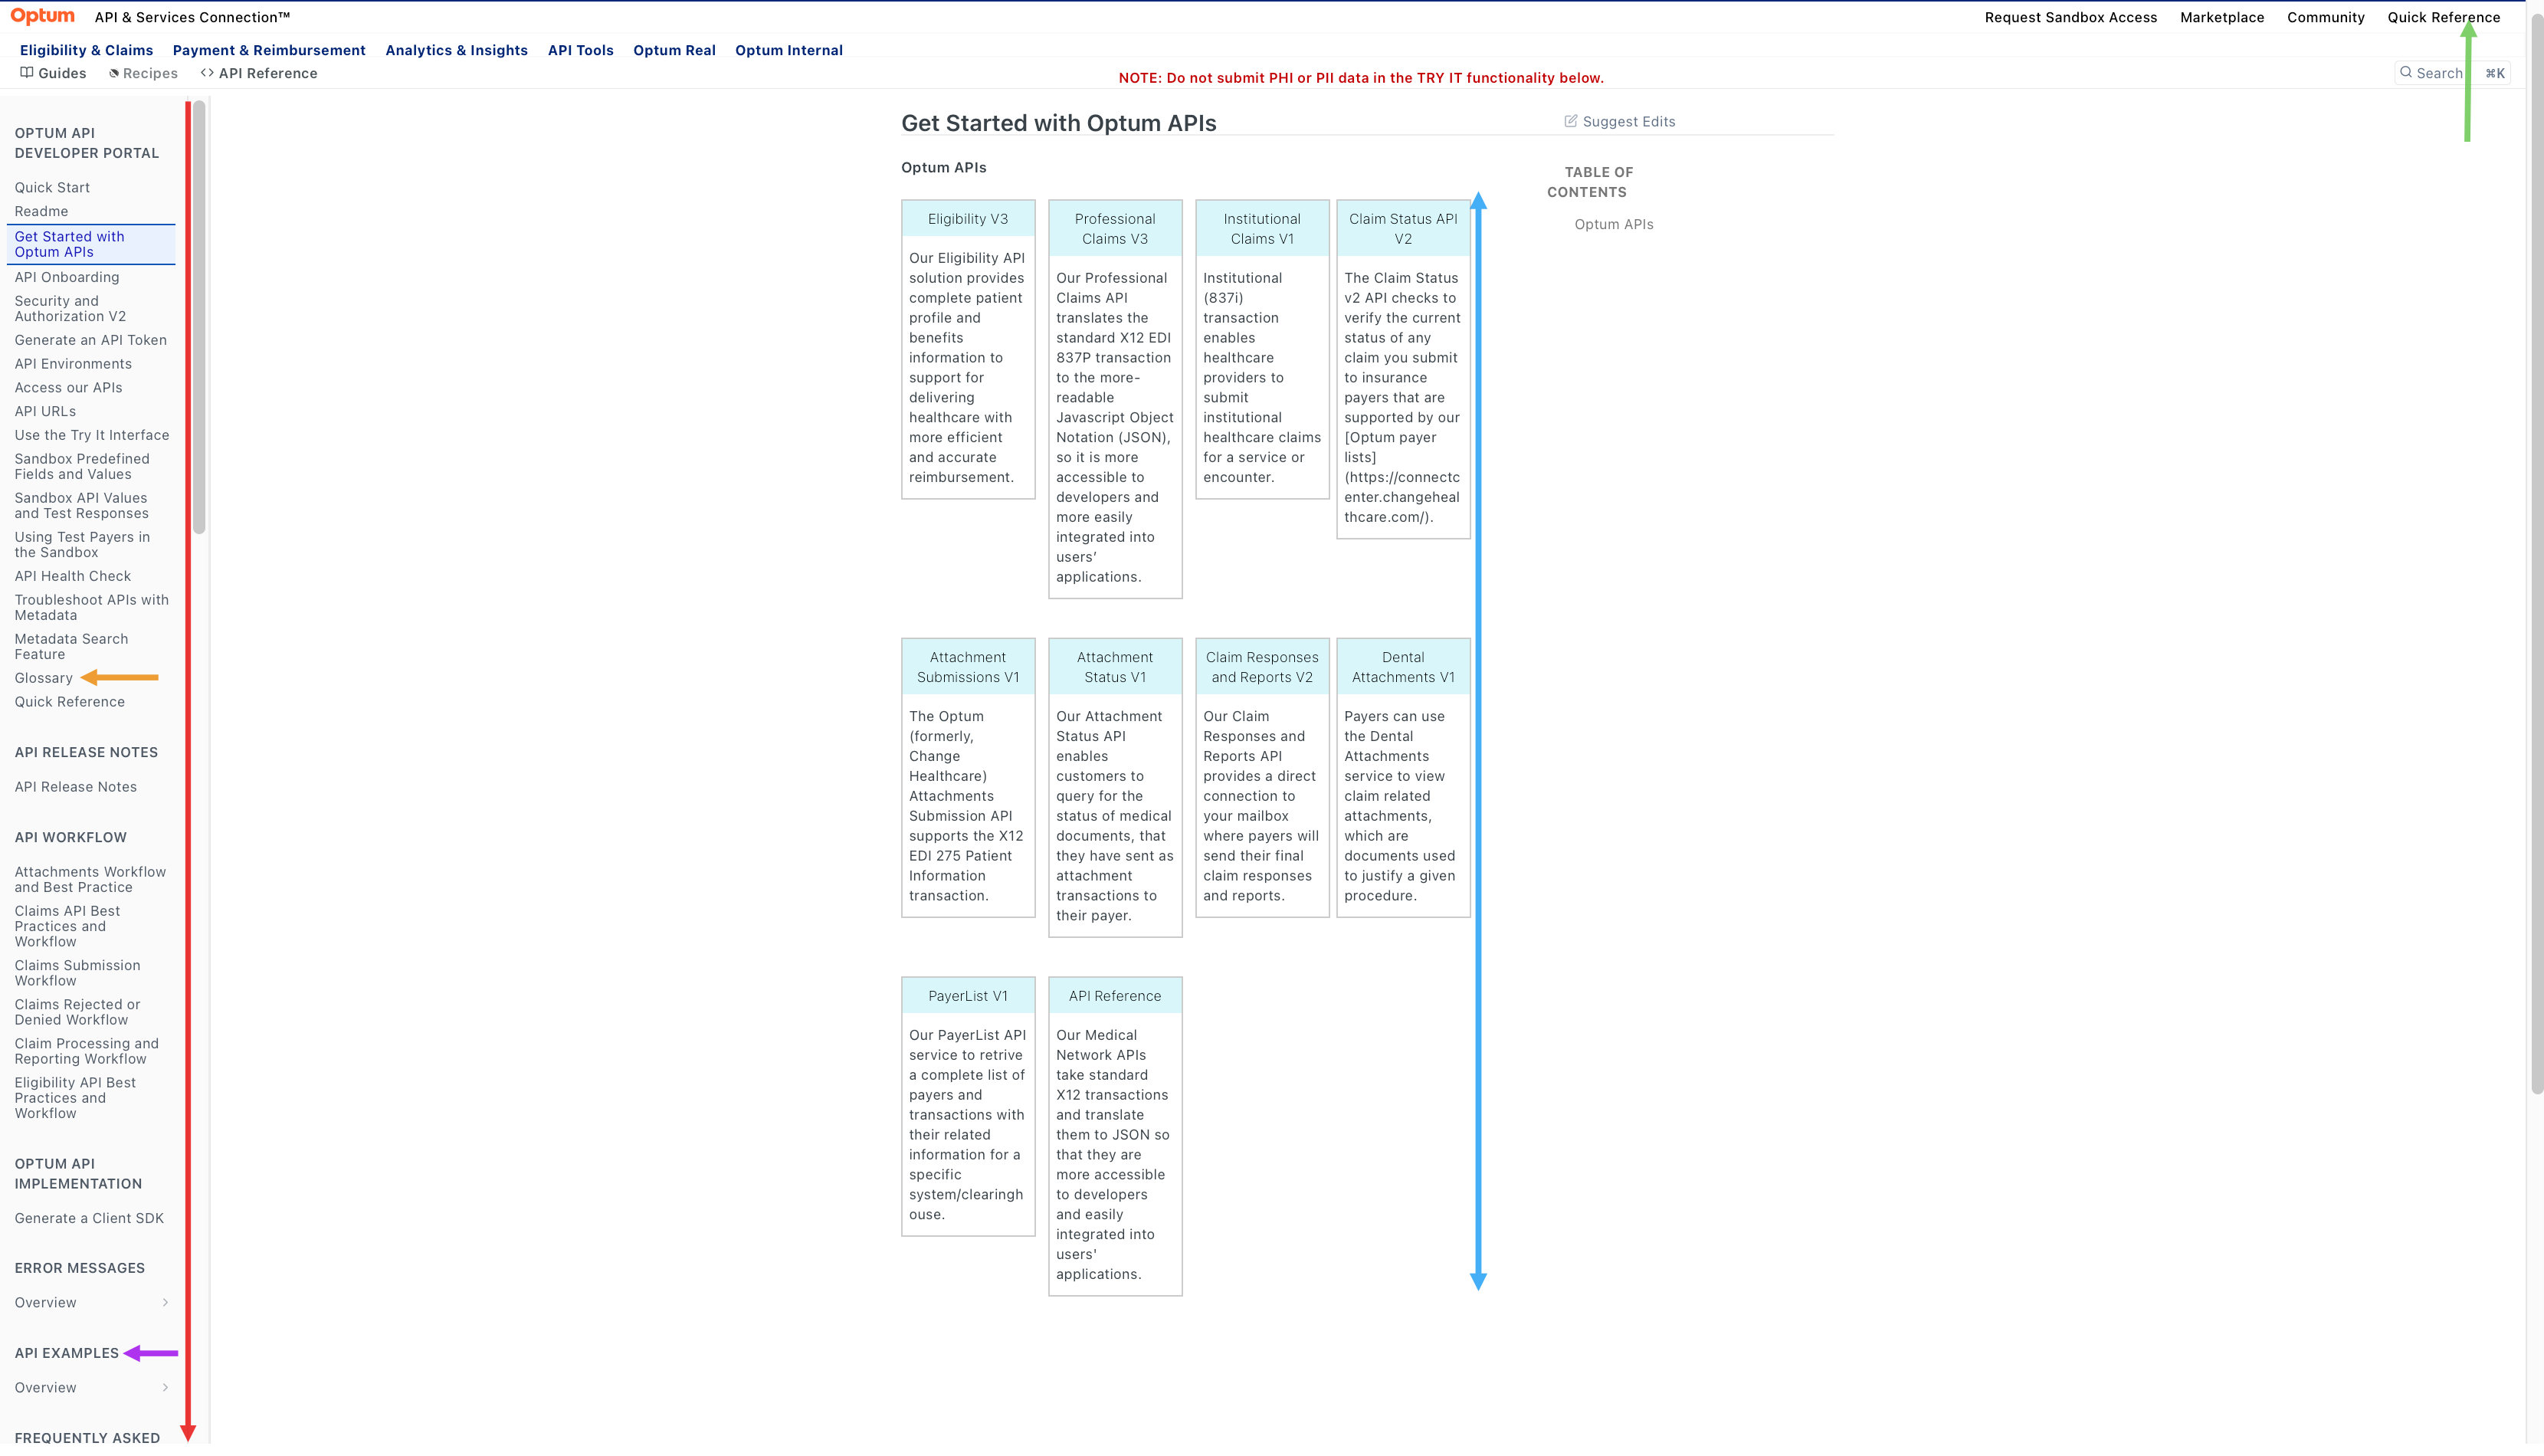Open Sandbox API Values and Test Responses

pyautogui.click(x=81, y=505)
